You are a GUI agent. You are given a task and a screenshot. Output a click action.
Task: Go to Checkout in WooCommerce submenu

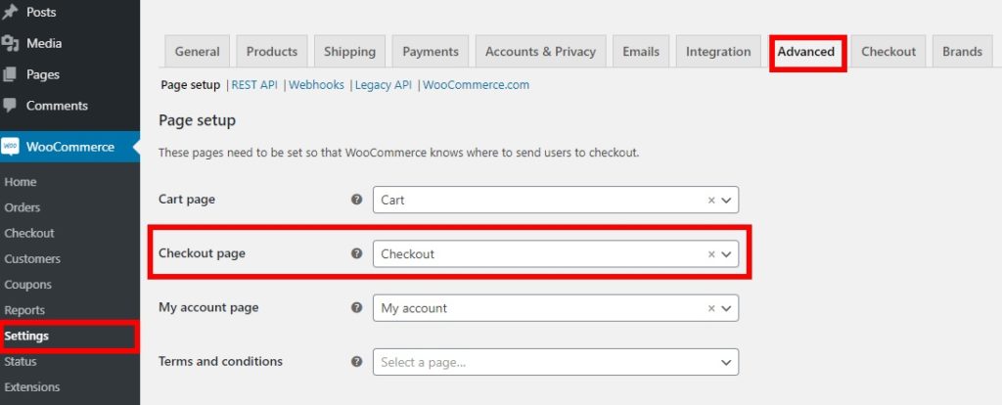coord(29,233)
